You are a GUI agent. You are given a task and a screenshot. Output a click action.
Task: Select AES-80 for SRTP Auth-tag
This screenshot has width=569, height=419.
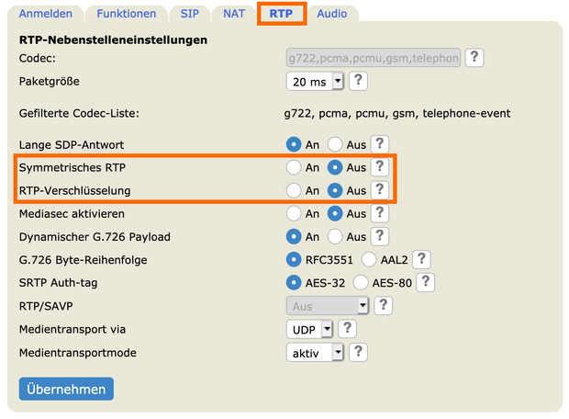tap(362, 282)
